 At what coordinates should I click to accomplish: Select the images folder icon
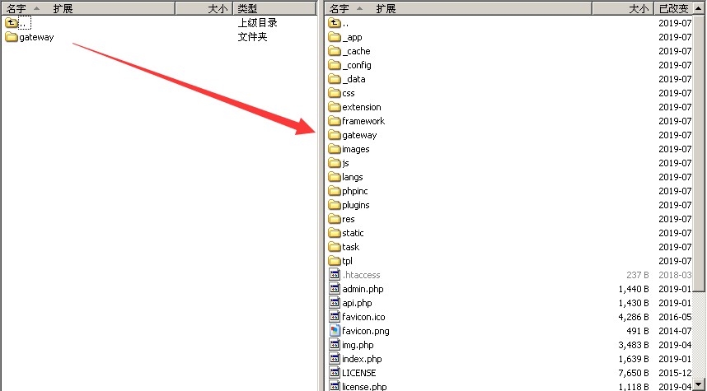click(x=334, y=149)
